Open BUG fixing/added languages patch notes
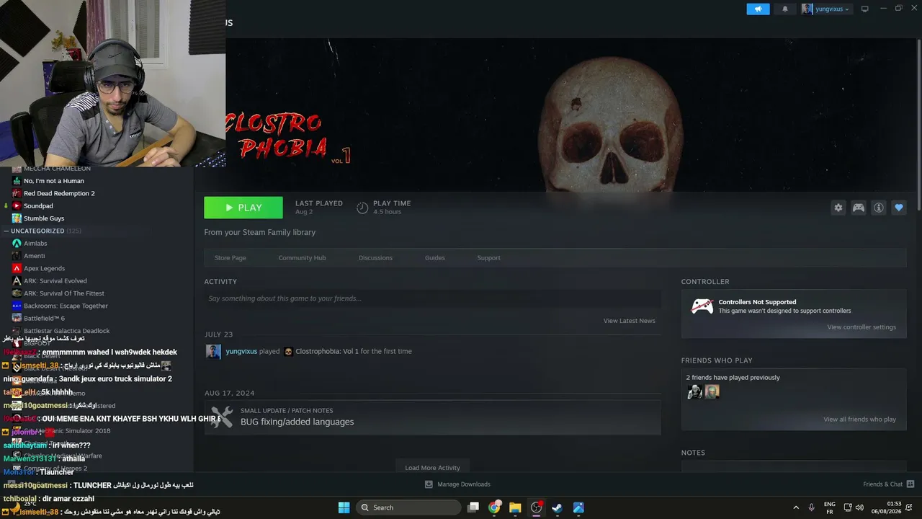The height and width of the screenshot is (519, 922). tap(297, 422)
